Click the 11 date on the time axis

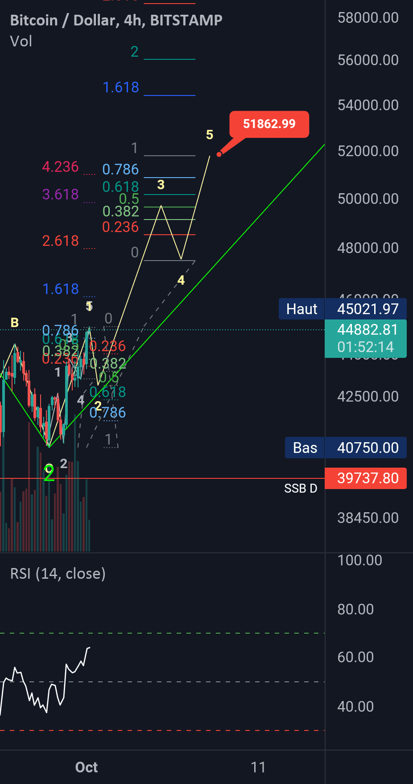258,767
